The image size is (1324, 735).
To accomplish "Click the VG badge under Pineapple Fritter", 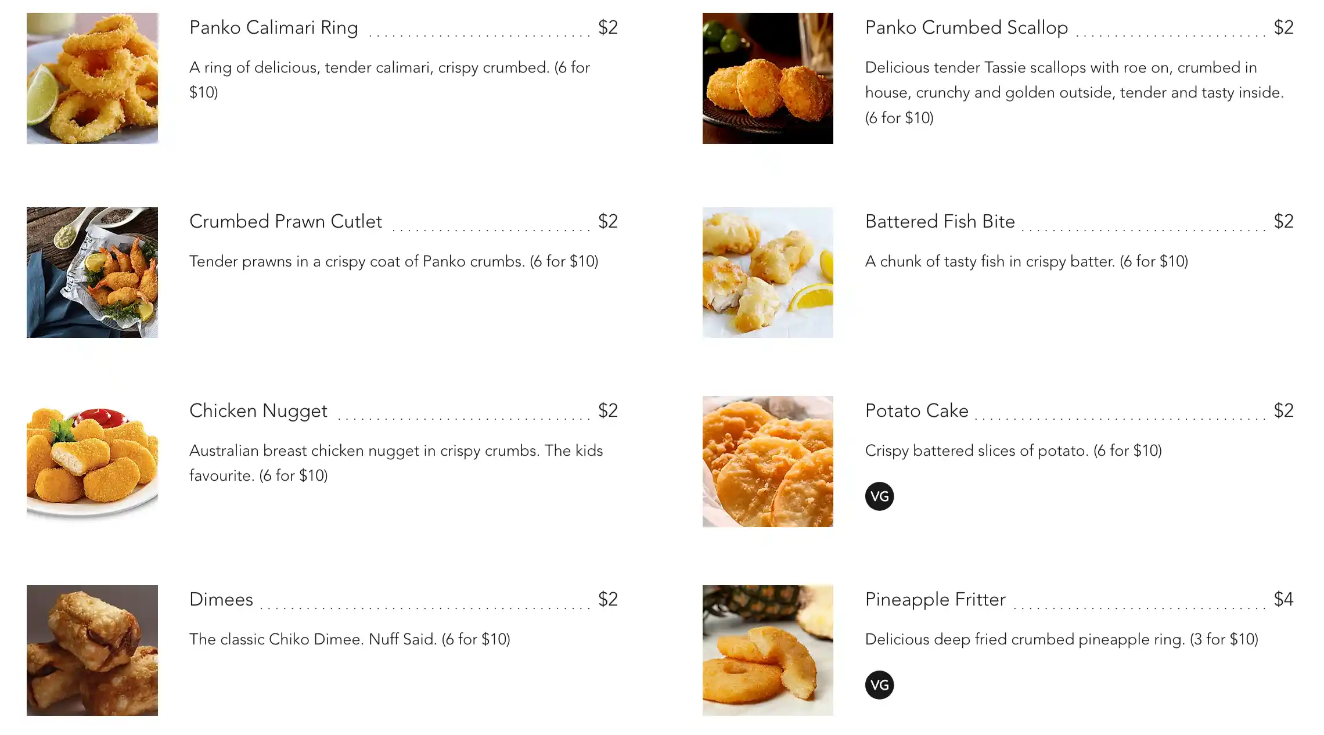I will [879, 685].
